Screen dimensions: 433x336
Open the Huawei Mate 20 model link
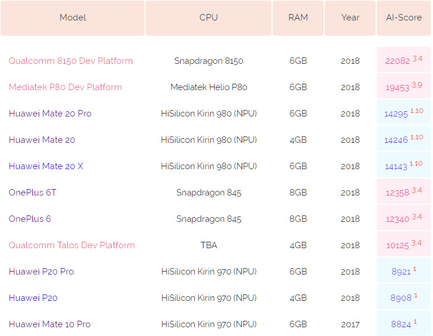coord(42,140)
